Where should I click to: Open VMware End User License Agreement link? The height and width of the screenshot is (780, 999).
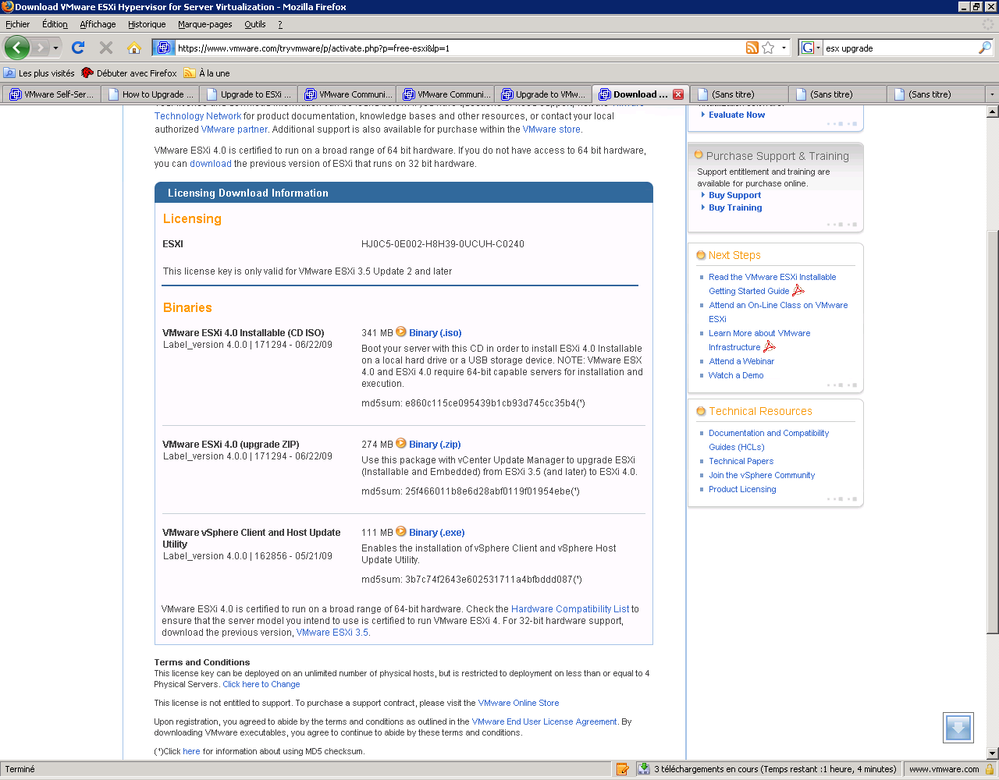[x=544, y=721]
